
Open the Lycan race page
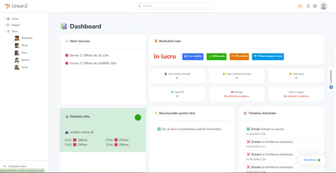[25, 67]
